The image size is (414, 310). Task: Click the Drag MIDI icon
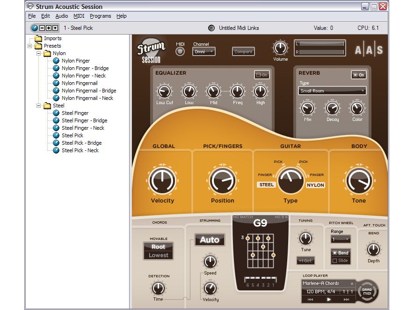tap(368, 291)
